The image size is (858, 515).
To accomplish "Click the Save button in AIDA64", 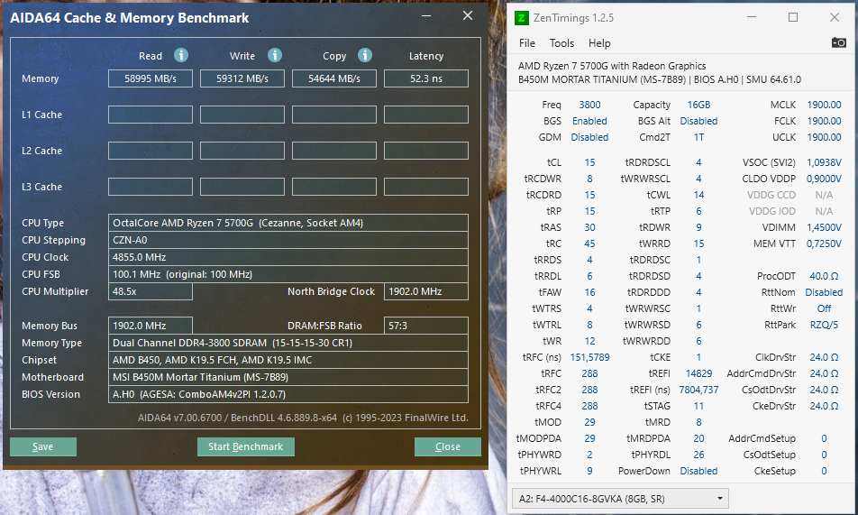I will tap(42, 446).
